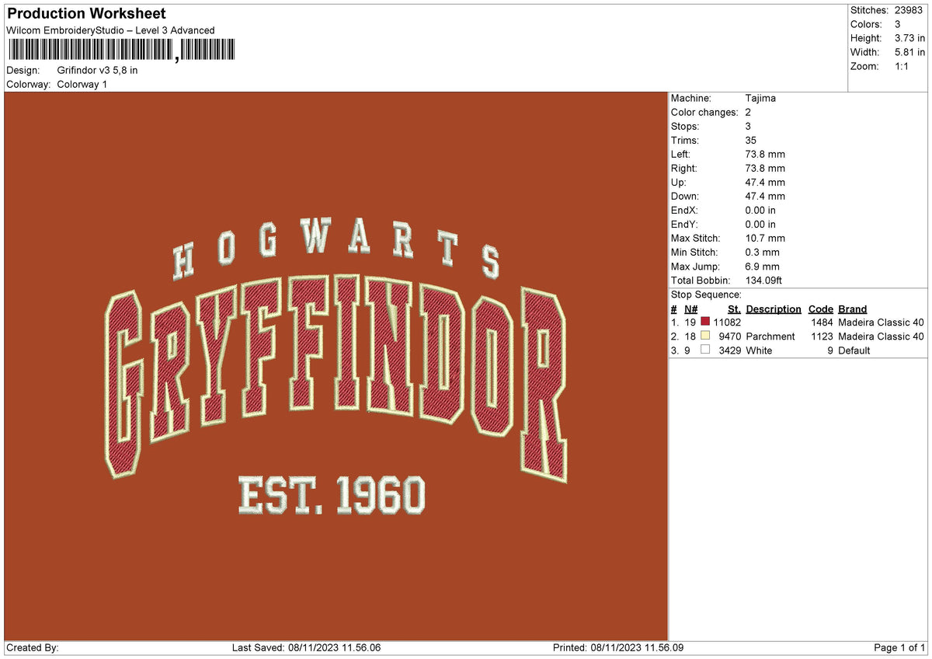Click the 'Stop Sequence:' label
Screen dimensions: 932x659
(706, 295)
